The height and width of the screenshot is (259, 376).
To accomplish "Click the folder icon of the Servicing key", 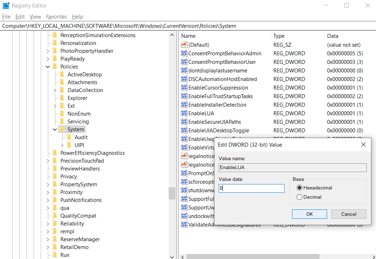I will click(x=62, y=122).
